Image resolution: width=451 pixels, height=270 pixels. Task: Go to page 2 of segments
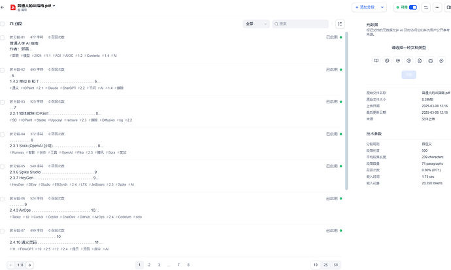[150, 265]
